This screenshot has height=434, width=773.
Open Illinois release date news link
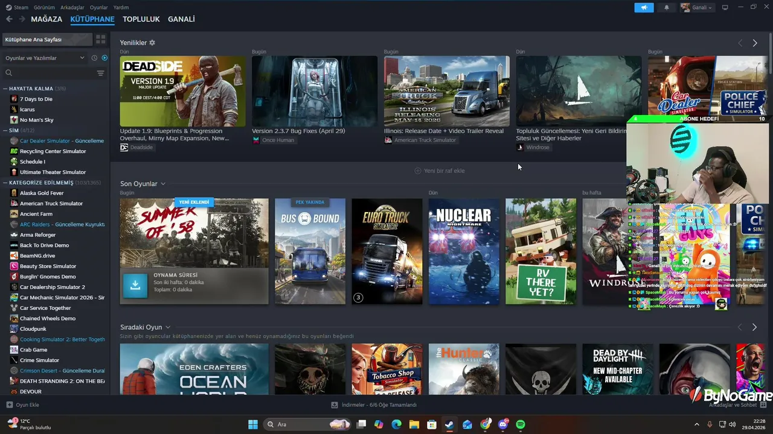click(x=444, y=131)
